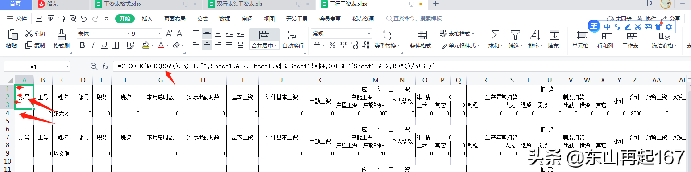Click the search commands box
691x172 pixels.
(x=414, y=19)
